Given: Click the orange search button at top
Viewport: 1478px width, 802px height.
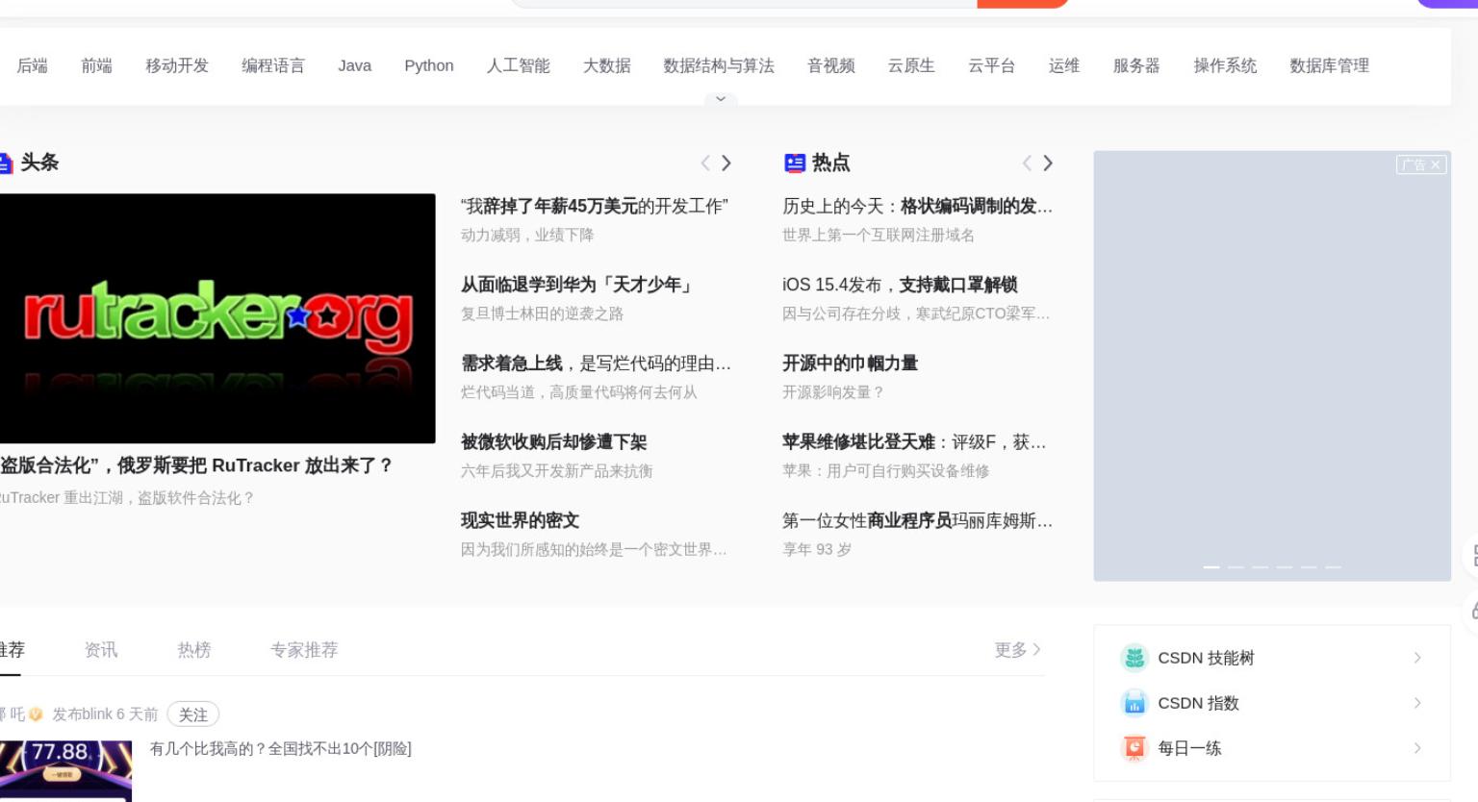Looking at the screenshot, I should (x=1023, y=4).
